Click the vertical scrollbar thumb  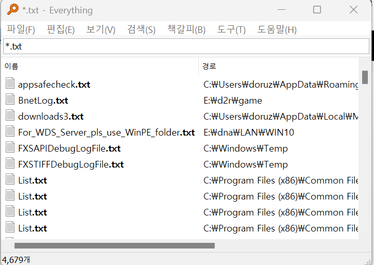point(365,77)
